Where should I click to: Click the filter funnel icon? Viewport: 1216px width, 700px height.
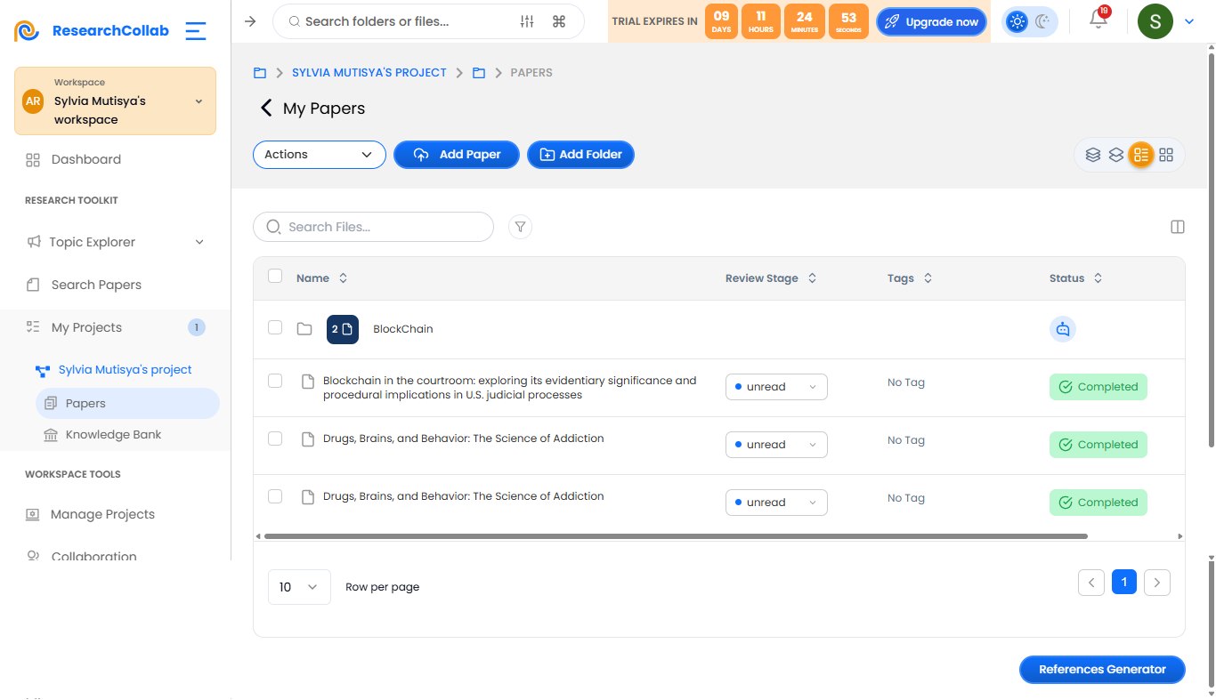click(520, 227)
